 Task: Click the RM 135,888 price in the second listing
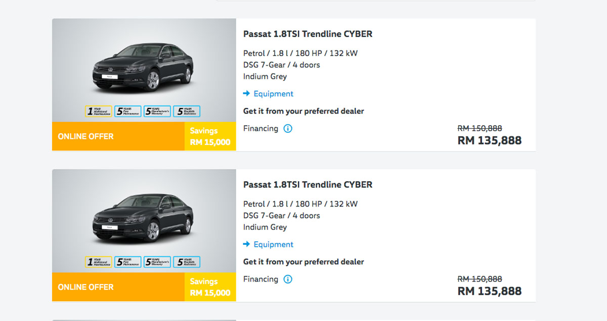(489, 291)
